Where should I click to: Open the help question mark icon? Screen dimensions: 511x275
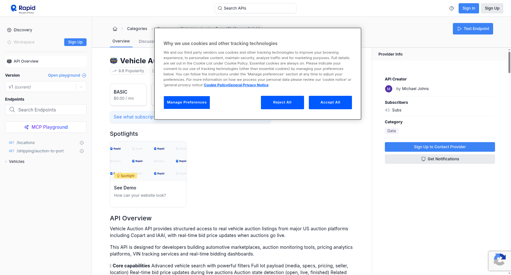pyautogui.click(x=452, y=8)
